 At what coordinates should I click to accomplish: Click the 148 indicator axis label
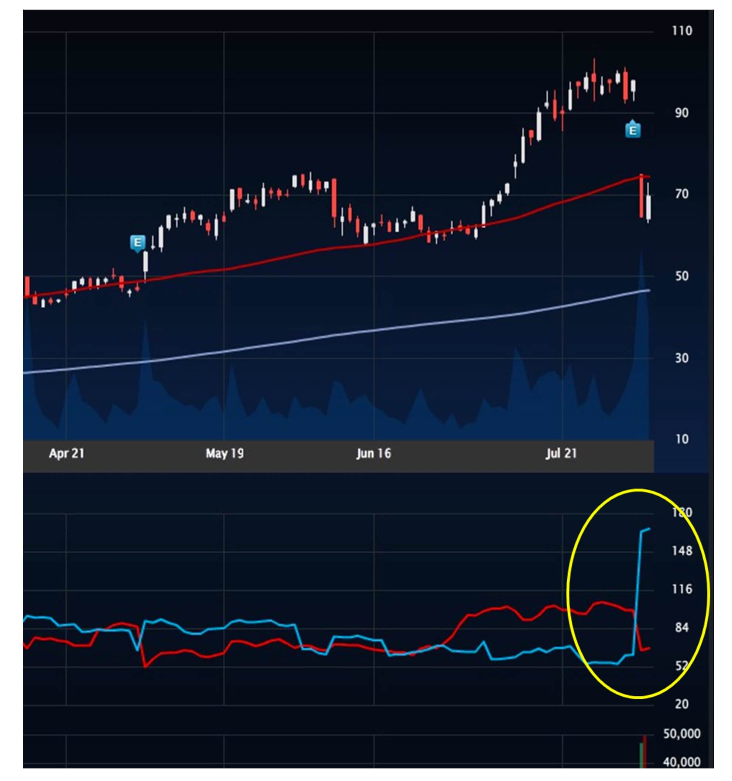pyautogui.click(x=682, y=551)
